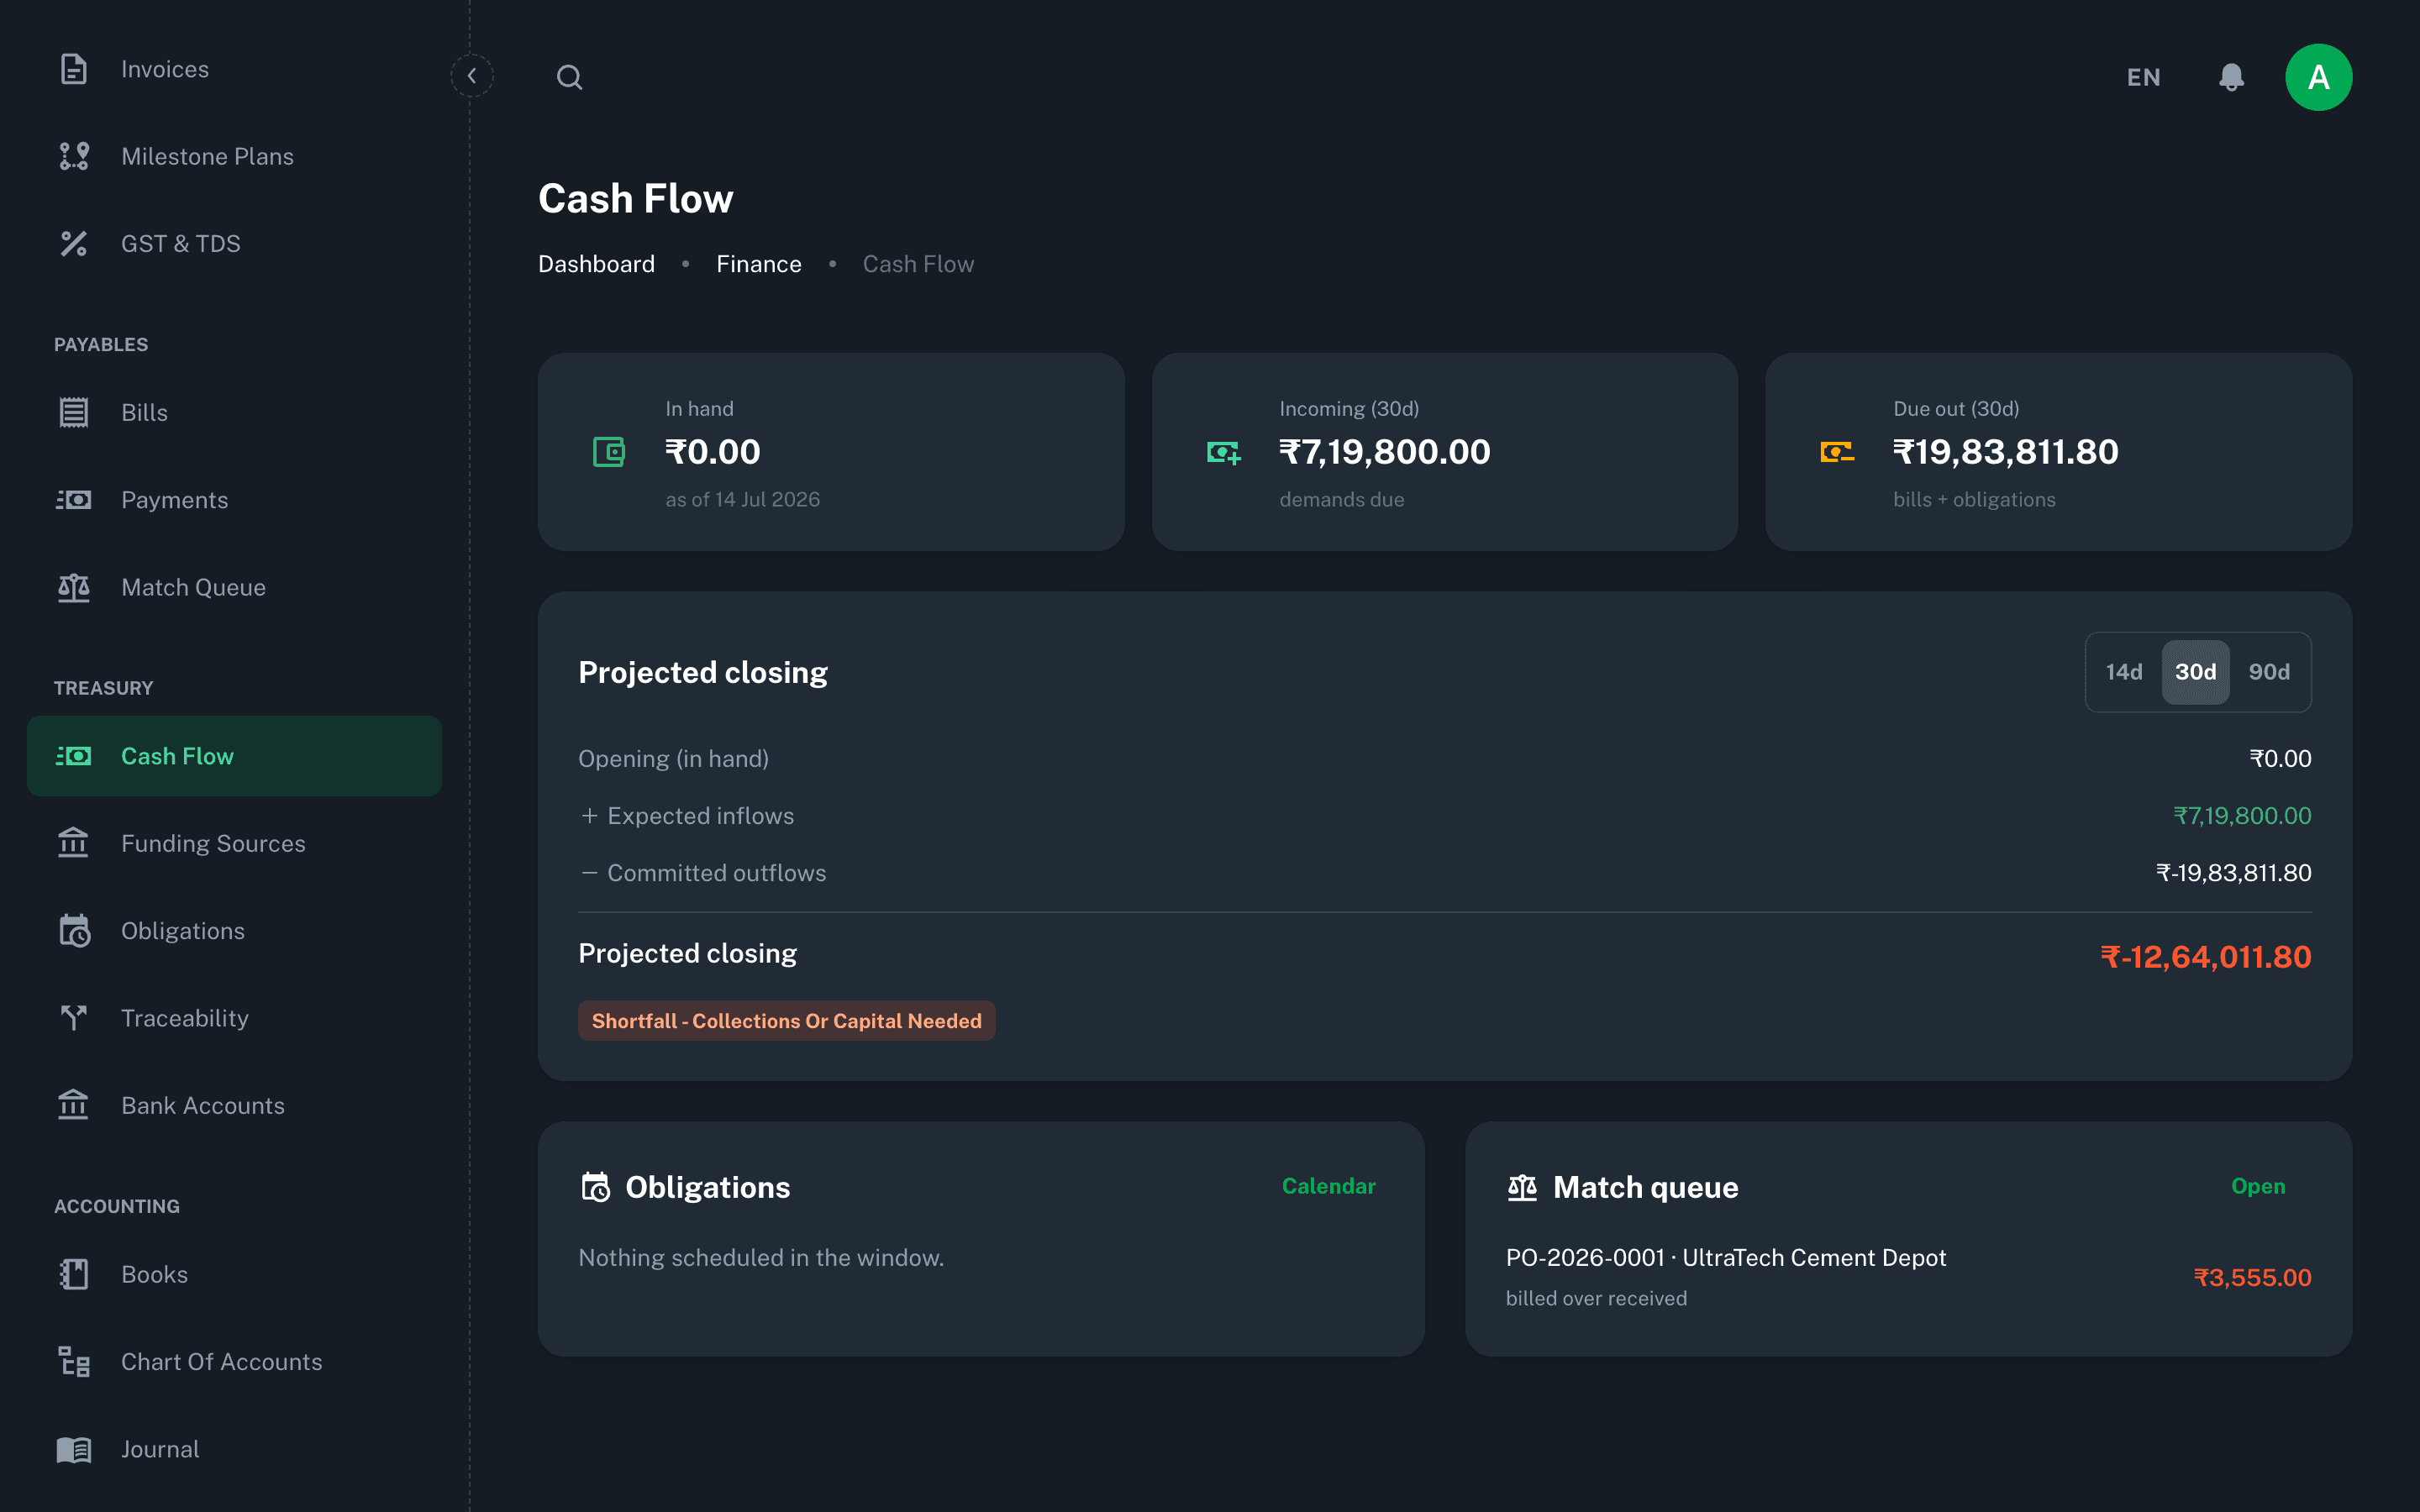
Task: Click the ₹-19,83,811.80 committed outflows value
Action: click(x=2233, y=873)
